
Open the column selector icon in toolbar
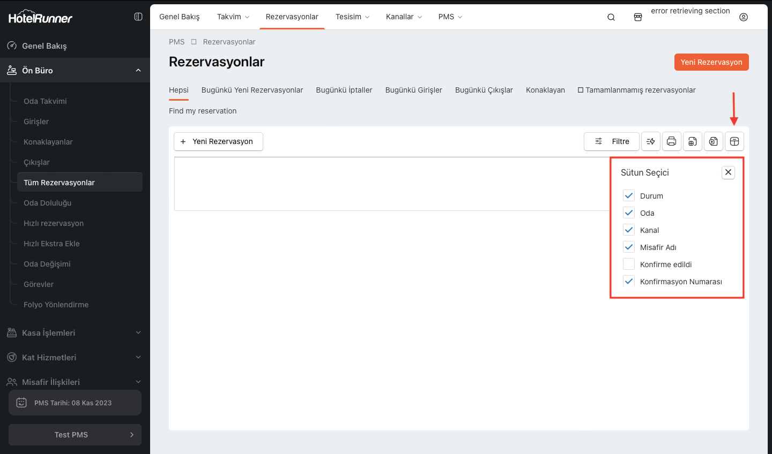[x=734, y=141]
